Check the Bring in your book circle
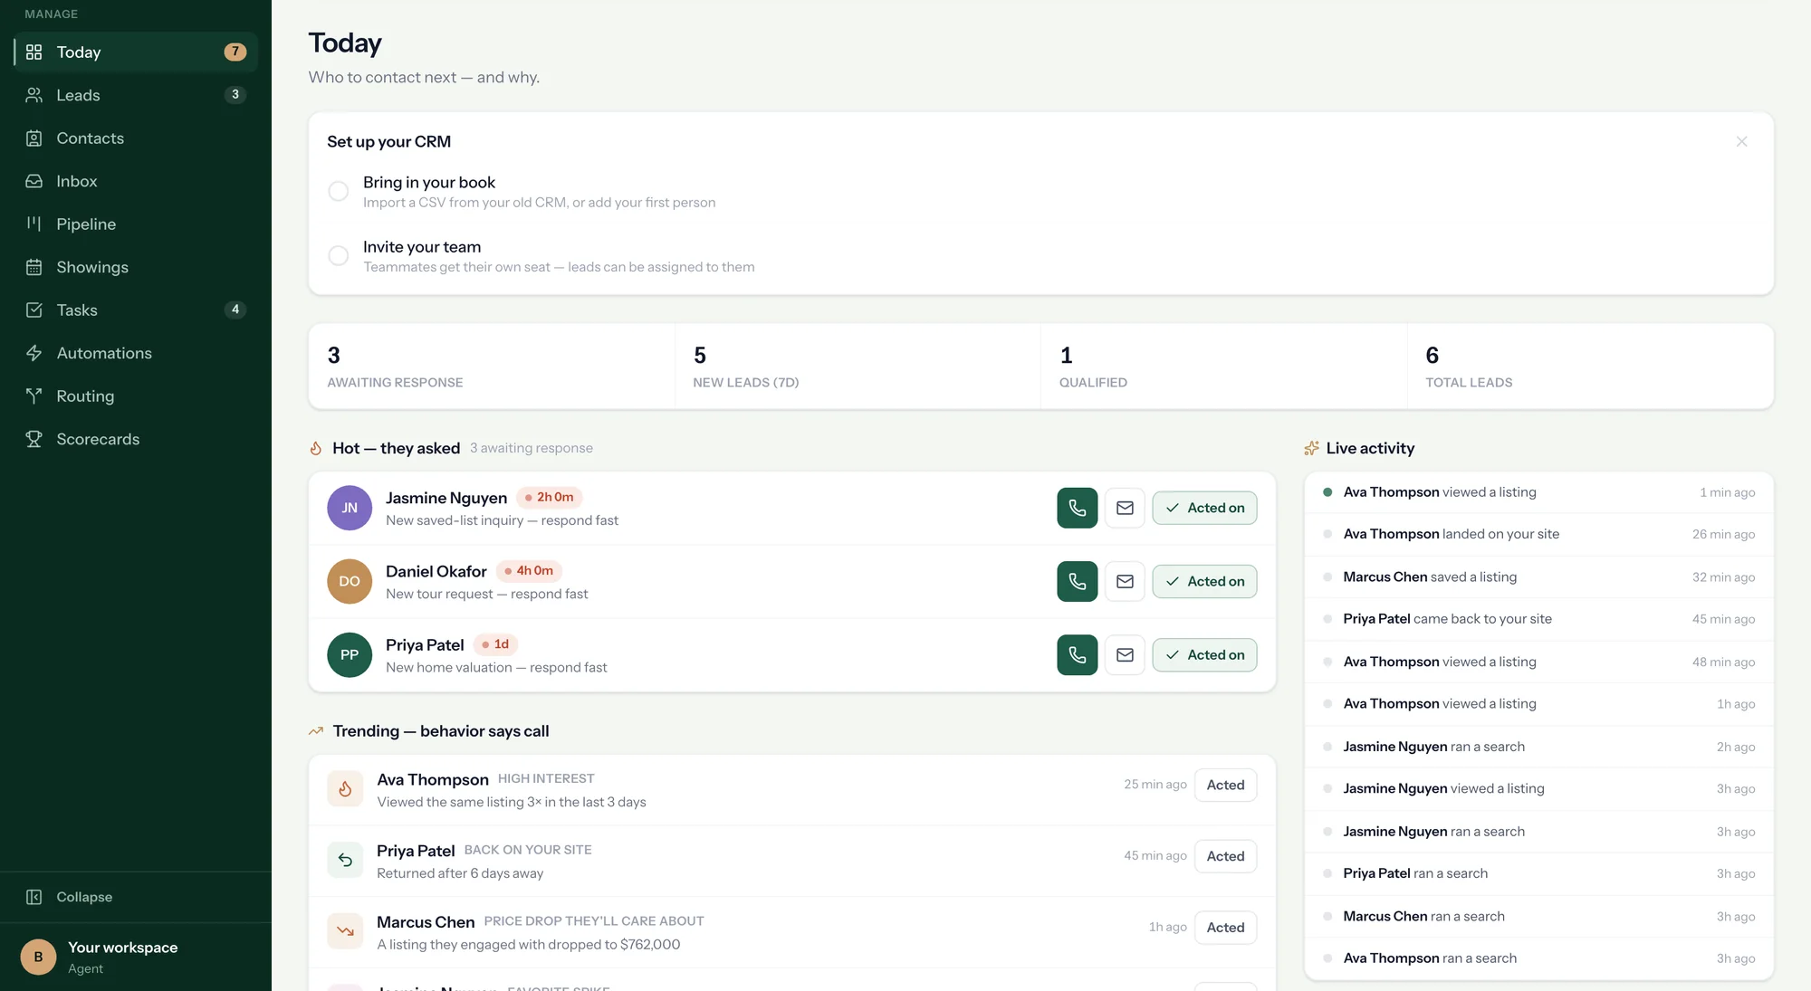The image size is (1811, 991). tap(338, 191)
